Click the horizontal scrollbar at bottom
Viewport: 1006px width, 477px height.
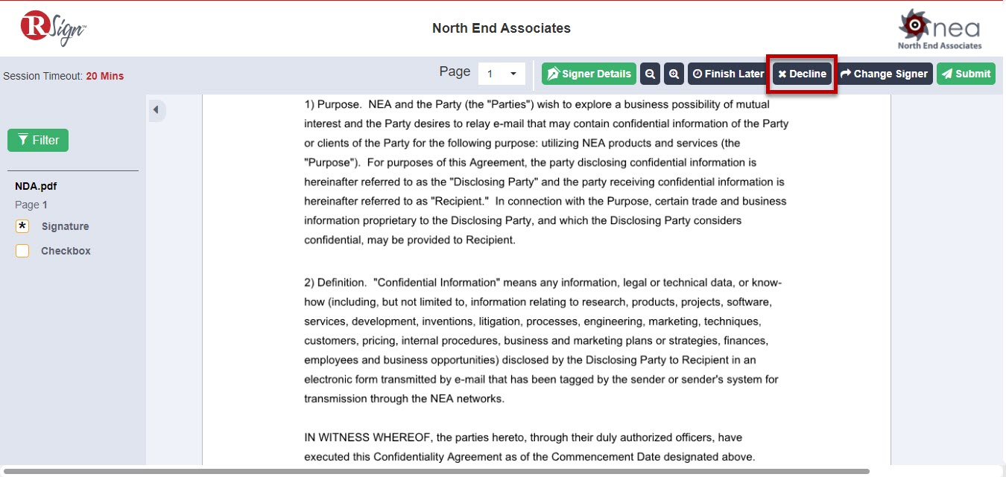tap(436, 471)
